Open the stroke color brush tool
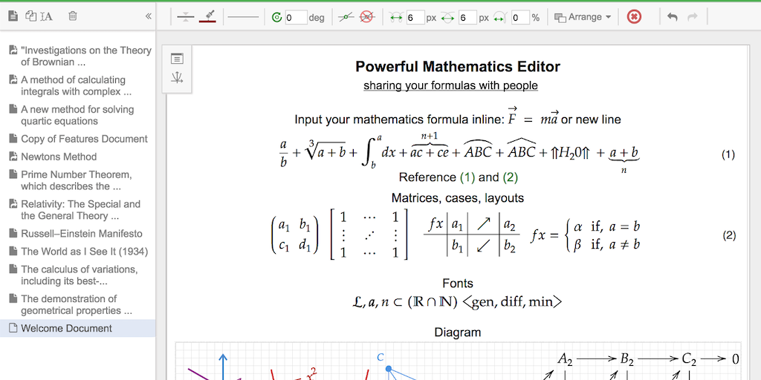761x380 pixels. [207, 17]
